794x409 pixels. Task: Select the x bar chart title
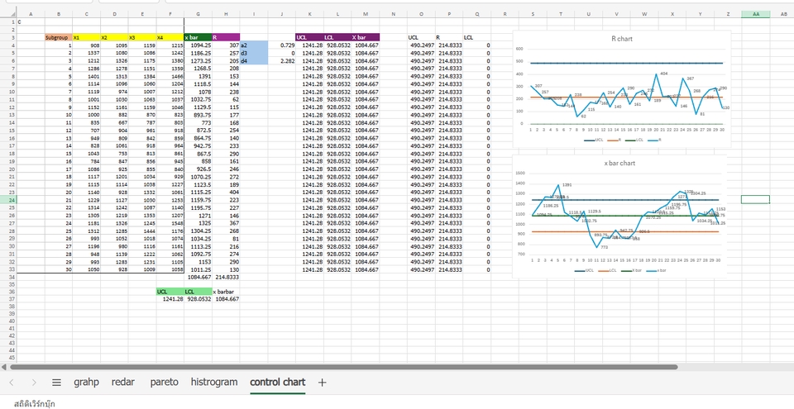[x=619, y=163]
